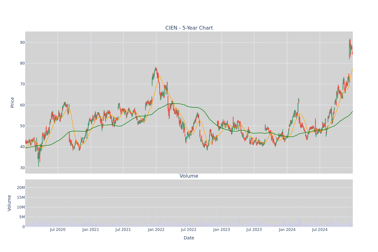Screen dimensions: 378x252
Task: Click the volume axis value 15M
Action: (x=21, y=198)
